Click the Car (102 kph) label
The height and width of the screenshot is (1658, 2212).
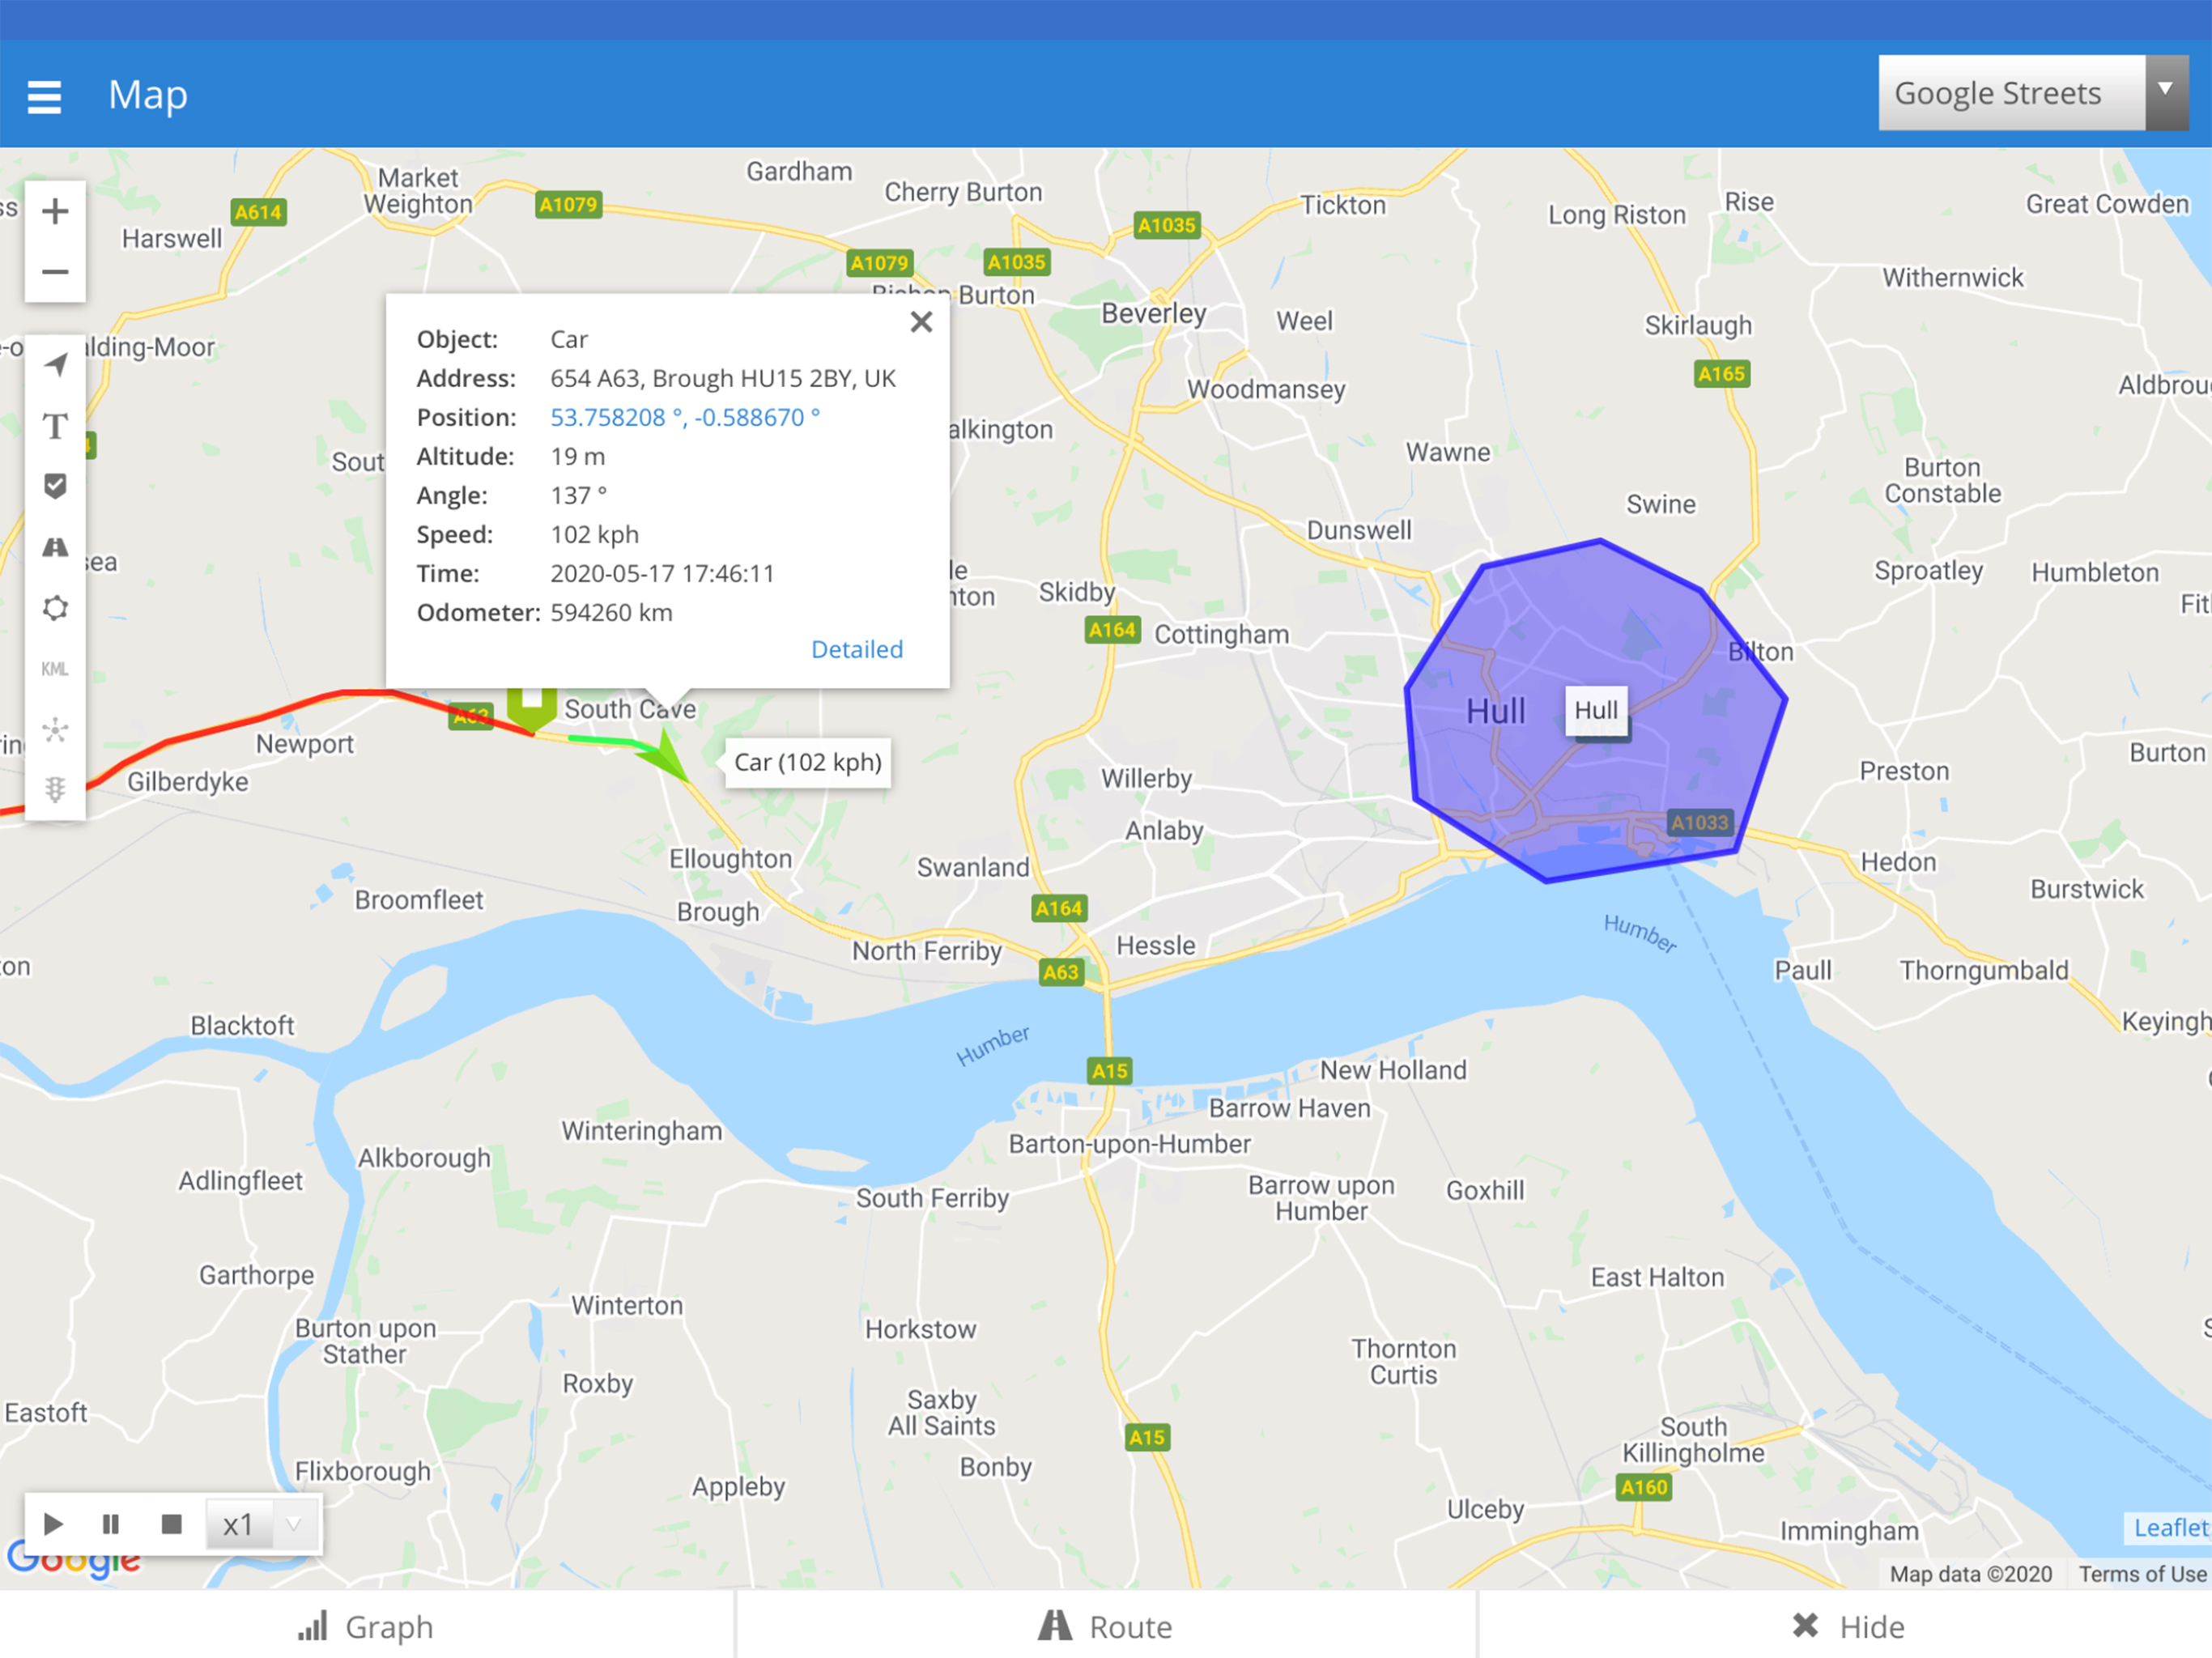[808, 762]
